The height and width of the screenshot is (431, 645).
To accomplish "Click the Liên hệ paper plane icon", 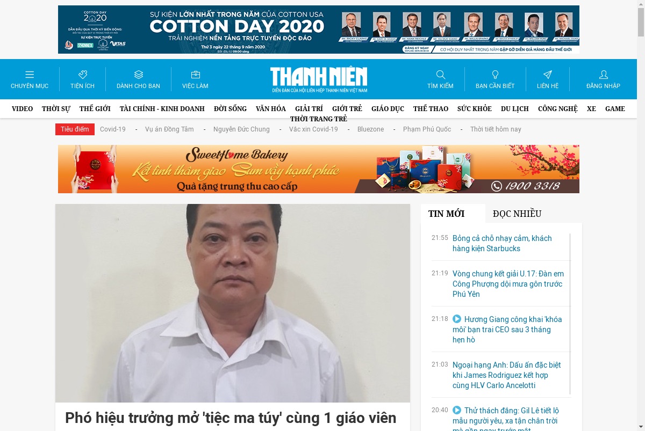I will click(x=547, y=75).
